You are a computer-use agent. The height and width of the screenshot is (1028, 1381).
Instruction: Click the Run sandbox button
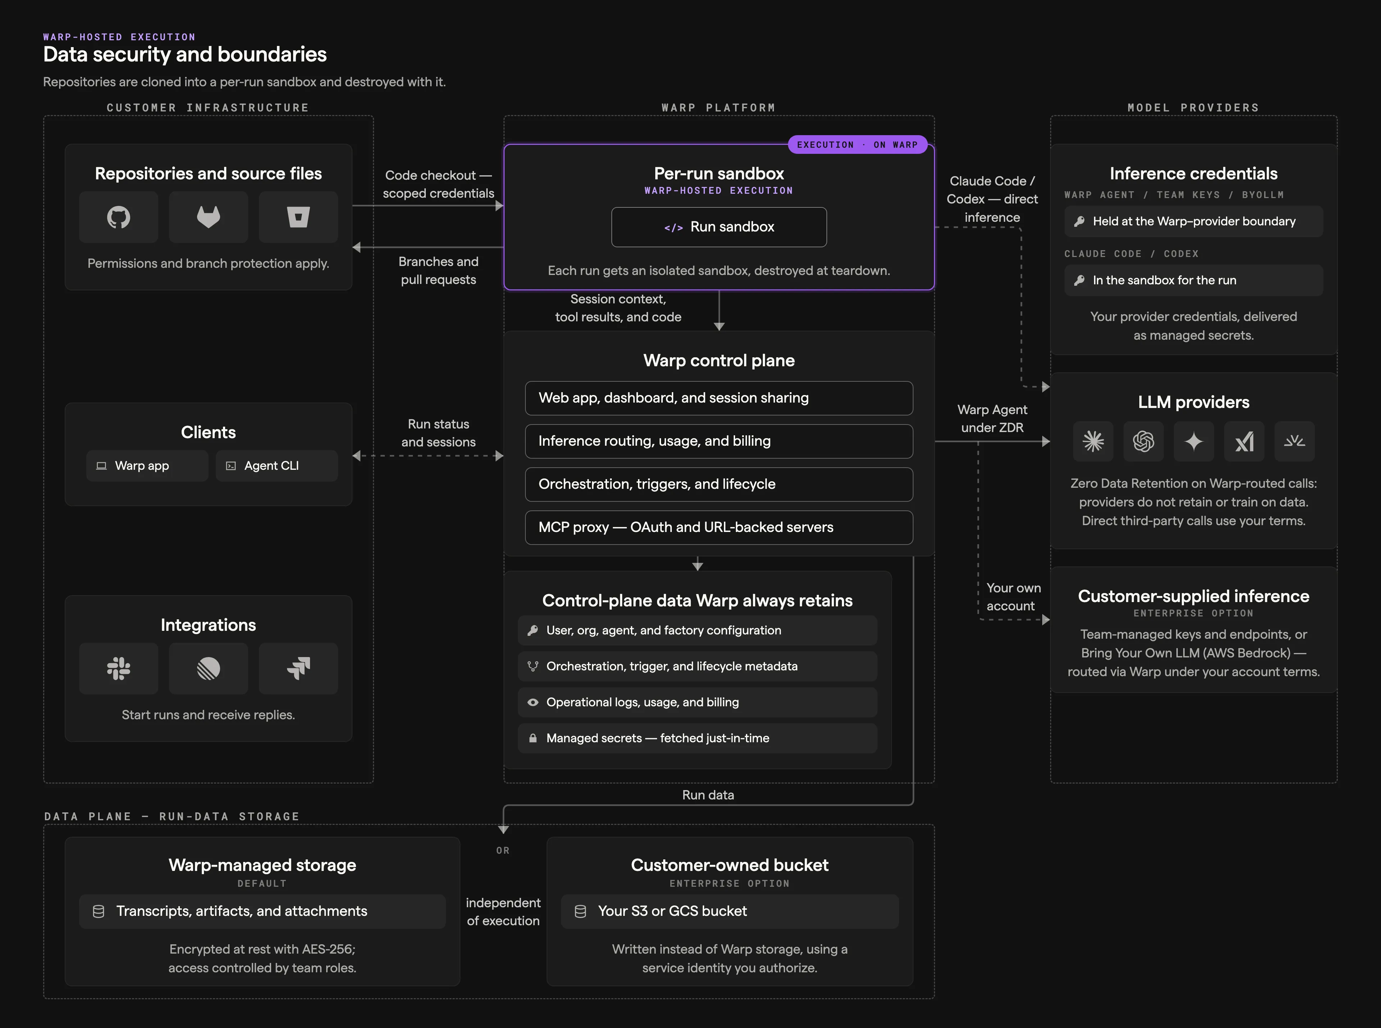coord(719,227)
